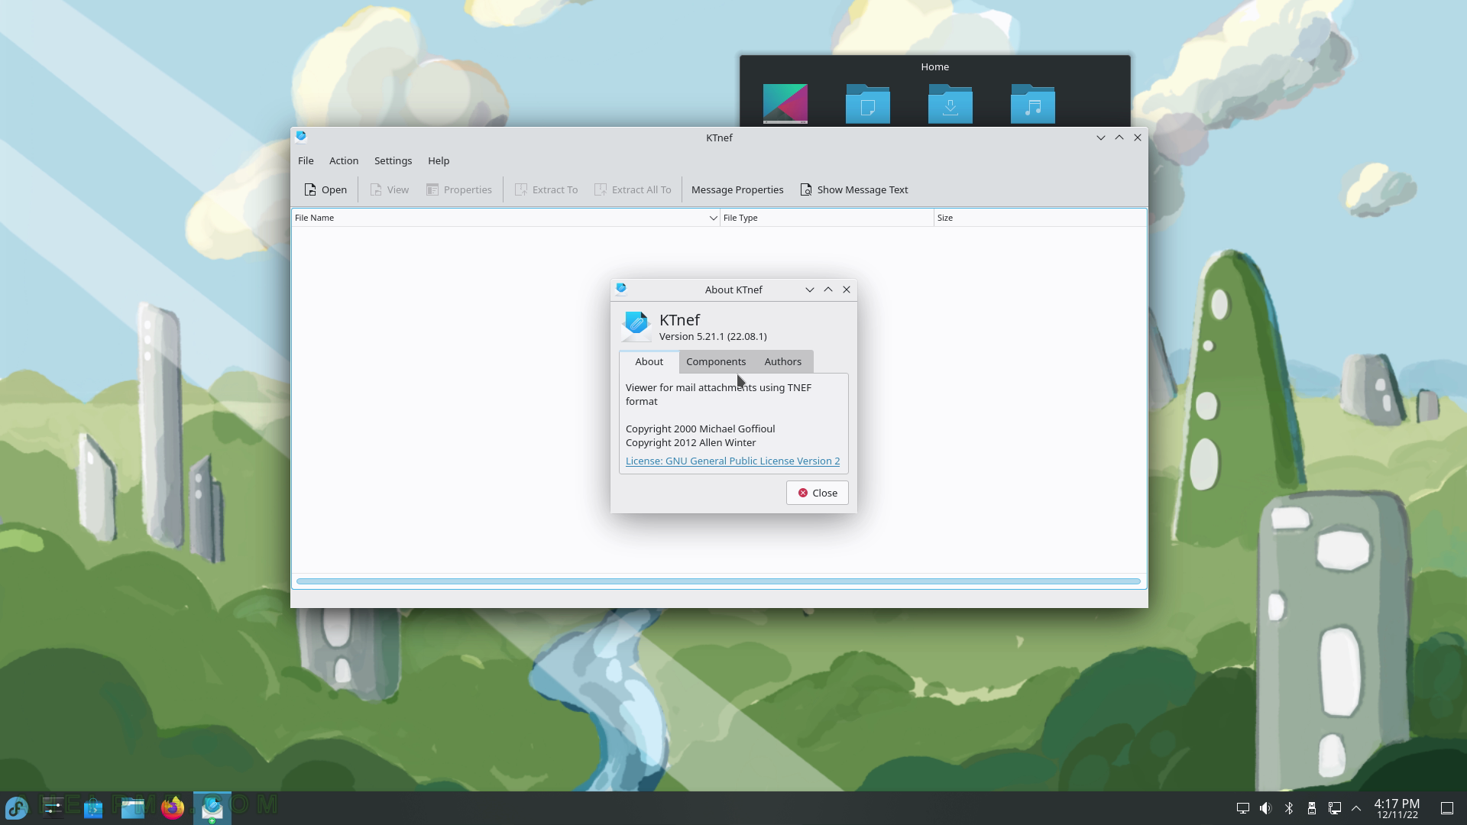This screenshot has height=825, width=1467.
Task: Click Extract To in the toolbar
Action: tap(546, 189)
